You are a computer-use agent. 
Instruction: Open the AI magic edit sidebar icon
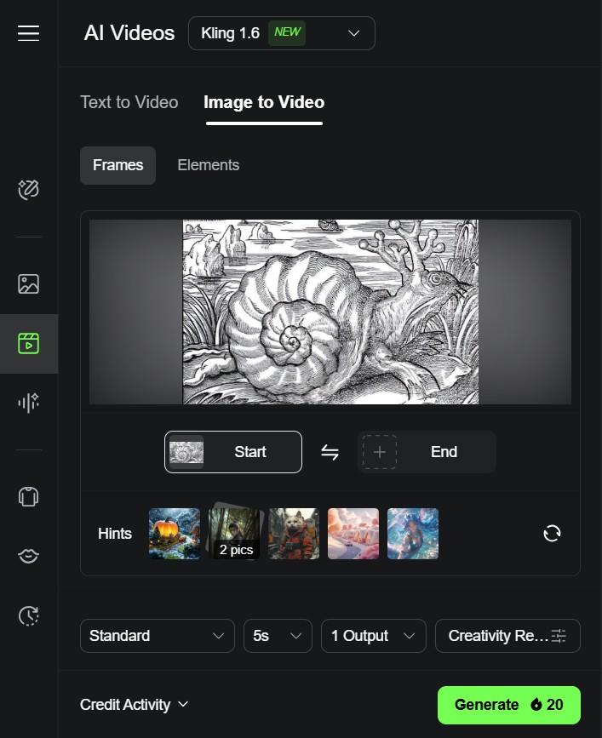coord(29,190)
